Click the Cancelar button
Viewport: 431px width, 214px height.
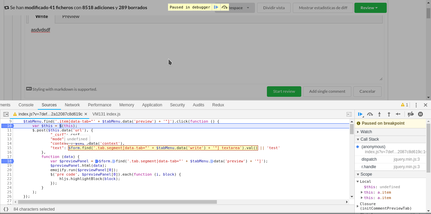pos(367,91)
